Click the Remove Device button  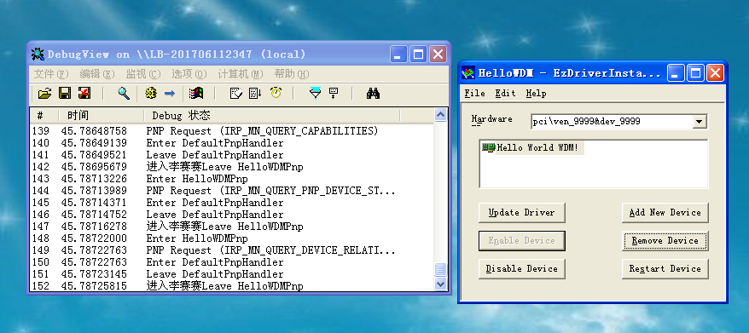(665, 241)
